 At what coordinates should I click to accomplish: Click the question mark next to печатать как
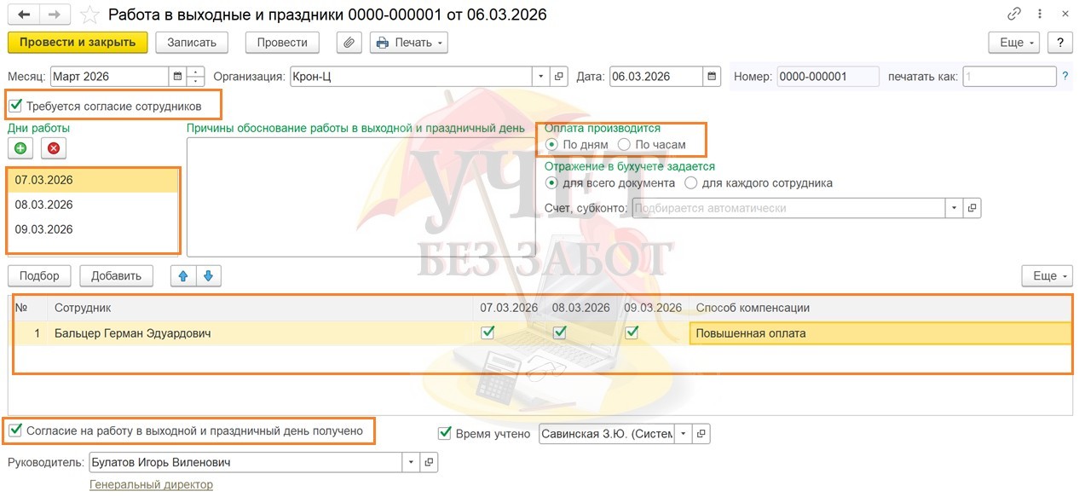coord(1065,77)
